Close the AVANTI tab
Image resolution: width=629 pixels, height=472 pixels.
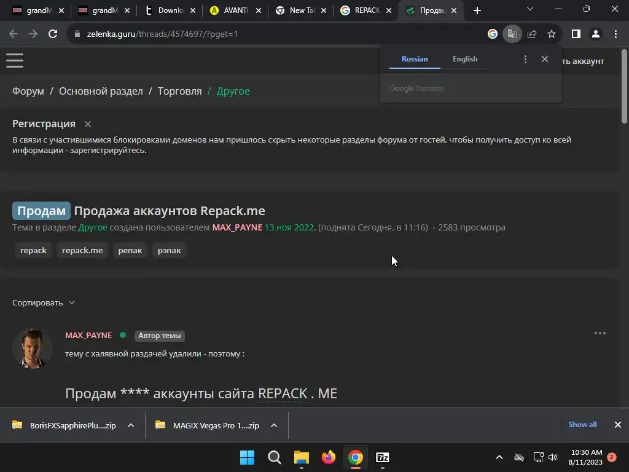pos(259,11)
